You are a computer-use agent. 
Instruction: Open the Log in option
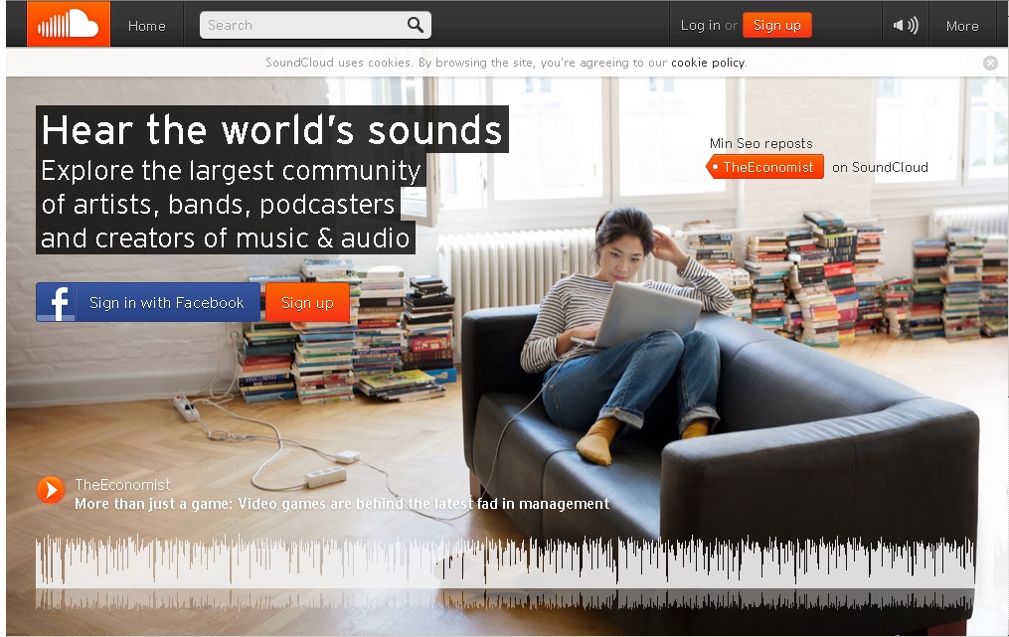[702, 25]
